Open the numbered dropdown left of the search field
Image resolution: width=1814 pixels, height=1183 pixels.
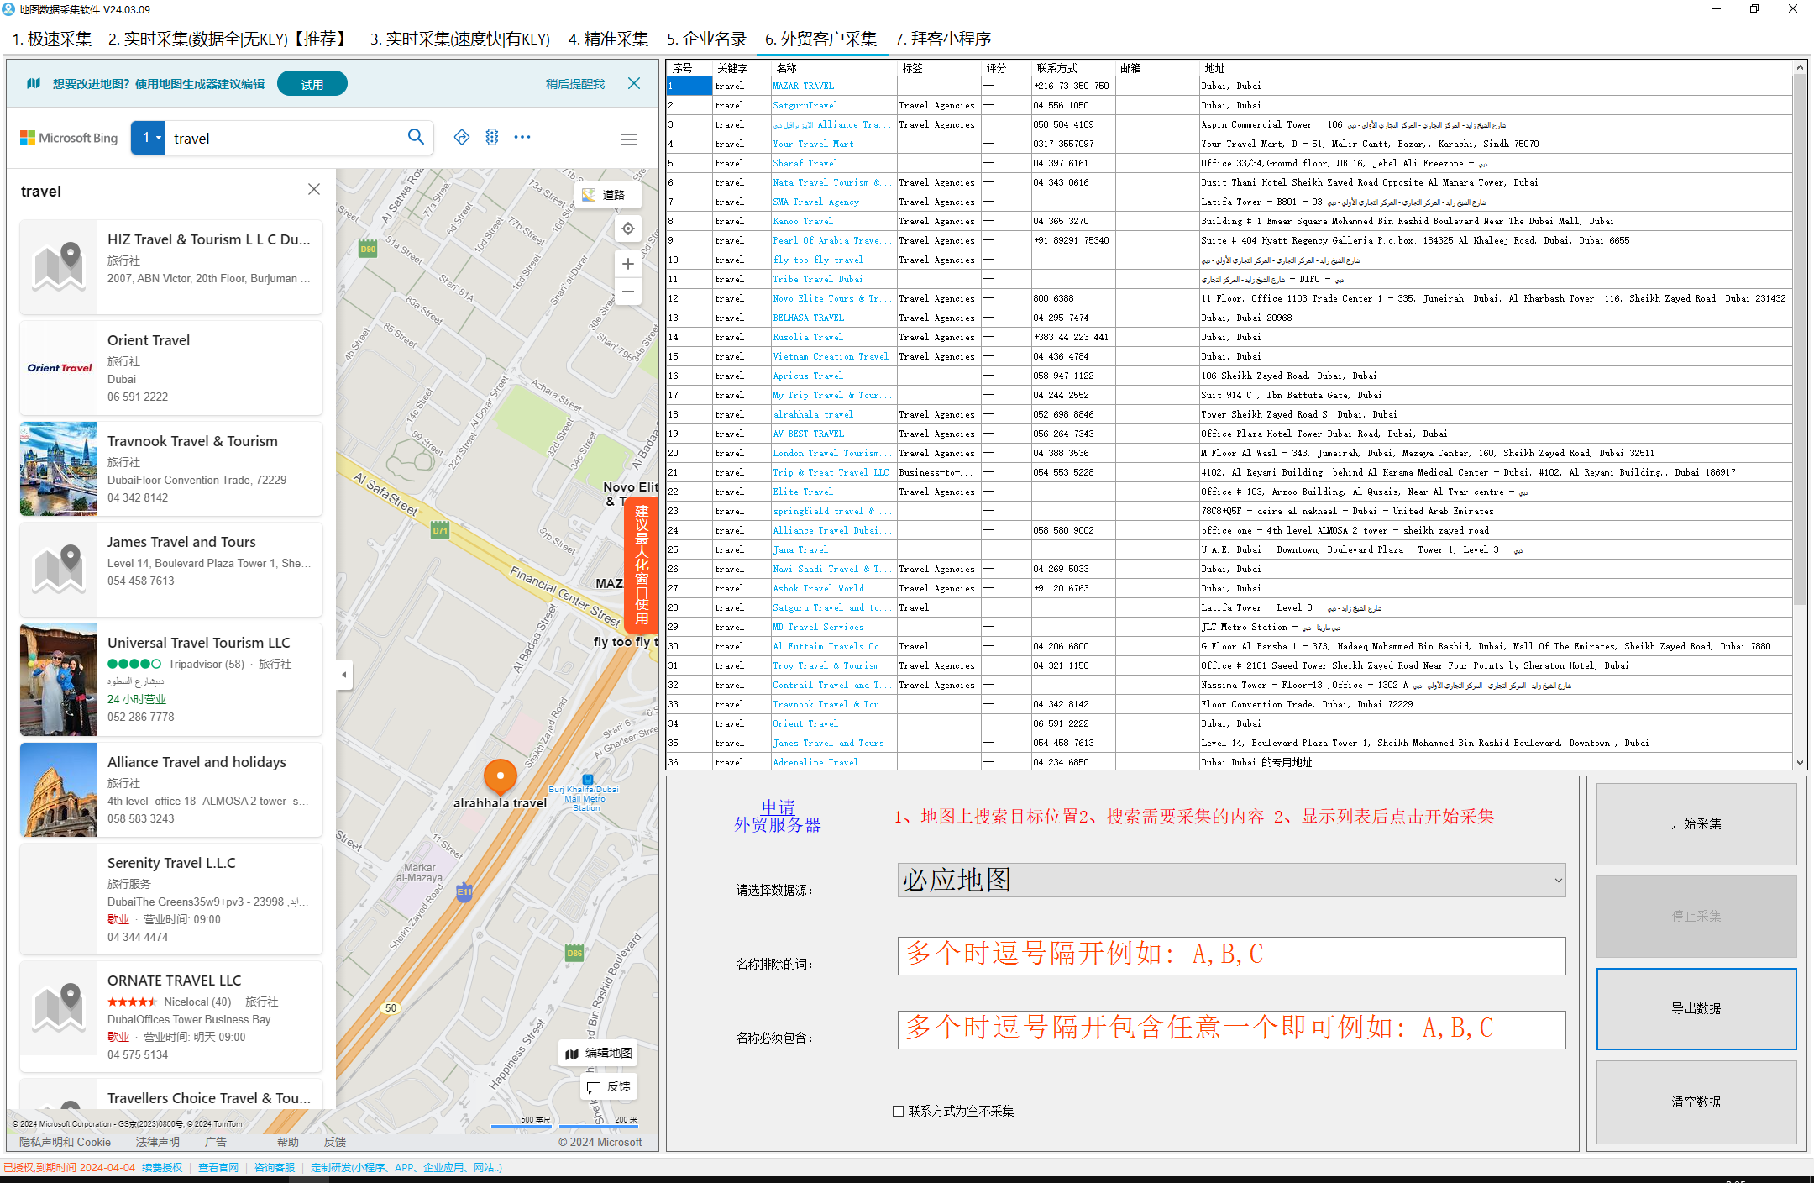[x=148, y=137]
